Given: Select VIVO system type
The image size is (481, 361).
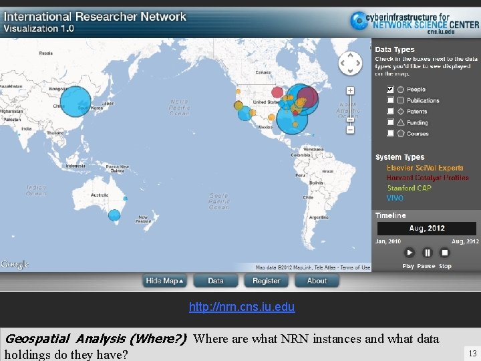Looking at the screenshot, I should point(395,198).
